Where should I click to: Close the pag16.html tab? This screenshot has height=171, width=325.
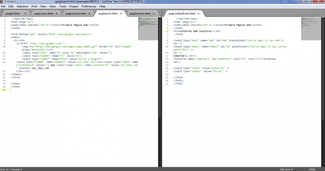pyautogui.click(x=25, y=14)
